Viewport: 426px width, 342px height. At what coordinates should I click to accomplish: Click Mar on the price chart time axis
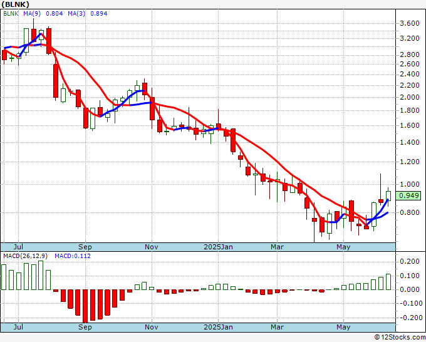[x=277, y=247]
